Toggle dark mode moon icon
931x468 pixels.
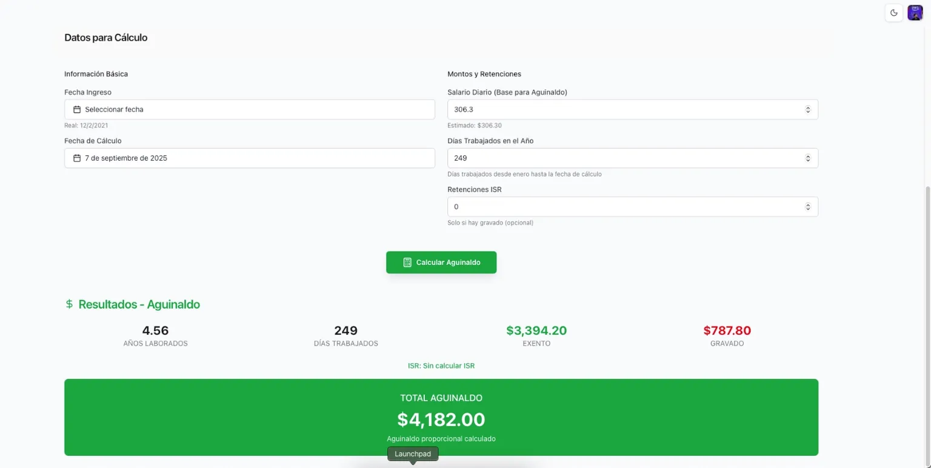[x=893, y=13]
